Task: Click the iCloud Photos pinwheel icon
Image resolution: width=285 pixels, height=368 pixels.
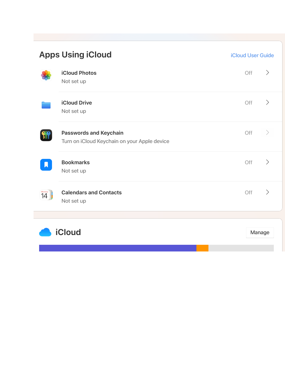Action: click(x=46, y=75)
